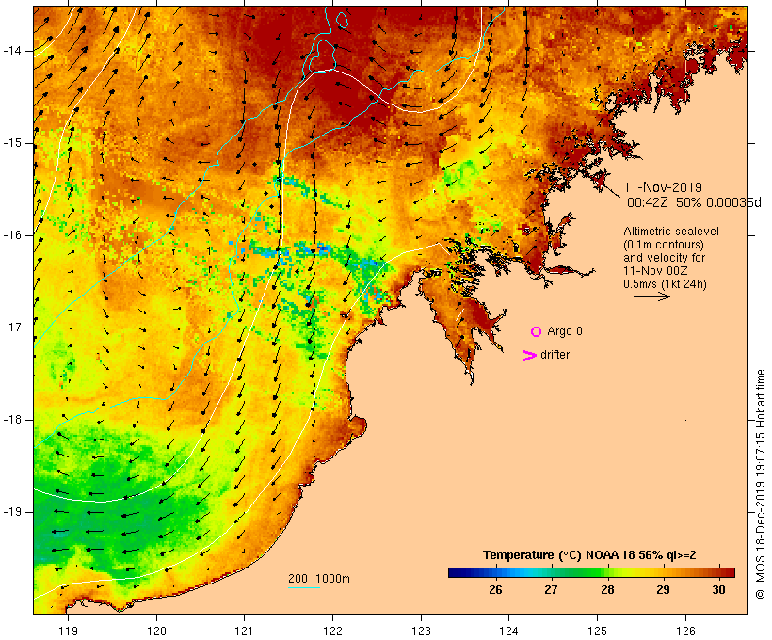Click the magenta drifter legend symbol
This screenshot has height=640, width=772.
pos(529,356)
